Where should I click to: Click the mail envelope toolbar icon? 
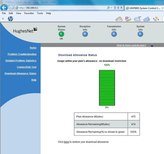coord(147,19)
